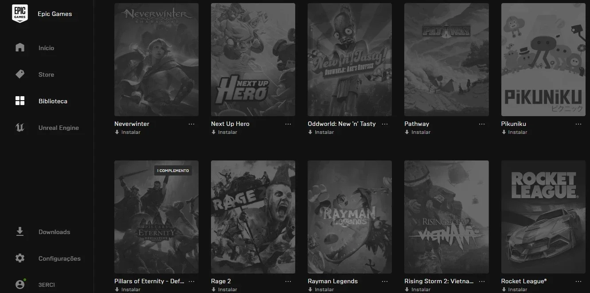Click the Pillars of Eternity title text

click(149, 281)
